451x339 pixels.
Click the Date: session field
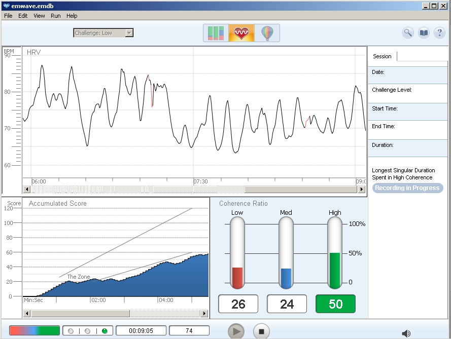[x=407, y=76]
